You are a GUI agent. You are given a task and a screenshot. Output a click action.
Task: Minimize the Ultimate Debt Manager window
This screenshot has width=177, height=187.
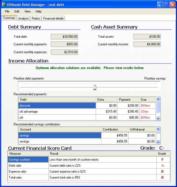[x=160, y=5]
